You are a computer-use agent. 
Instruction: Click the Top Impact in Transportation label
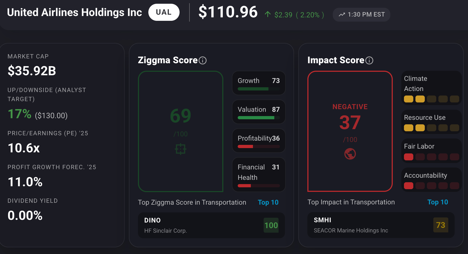pos(351,202)
